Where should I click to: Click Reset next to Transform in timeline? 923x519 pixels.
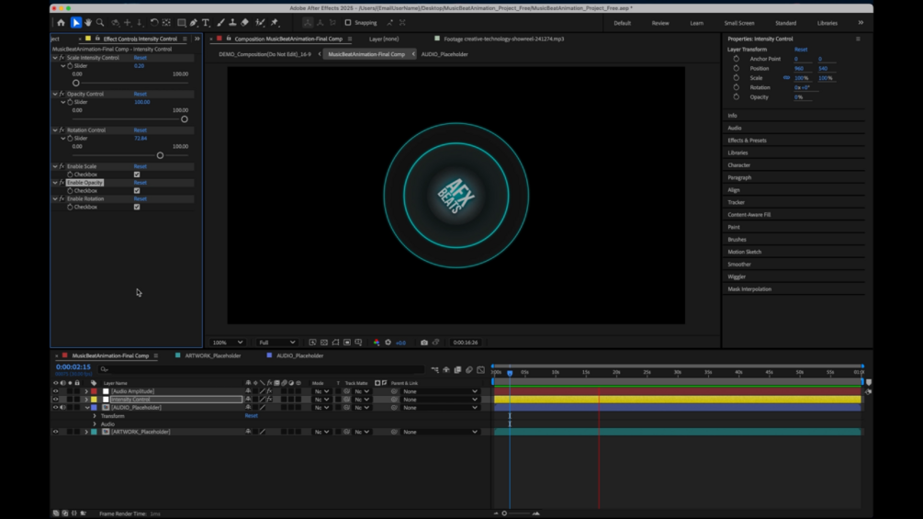tap(252, 416)
